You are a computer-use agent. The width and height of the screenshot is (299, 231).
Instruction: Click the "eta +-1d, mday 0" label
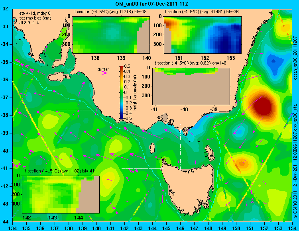(x=35, y=13)
